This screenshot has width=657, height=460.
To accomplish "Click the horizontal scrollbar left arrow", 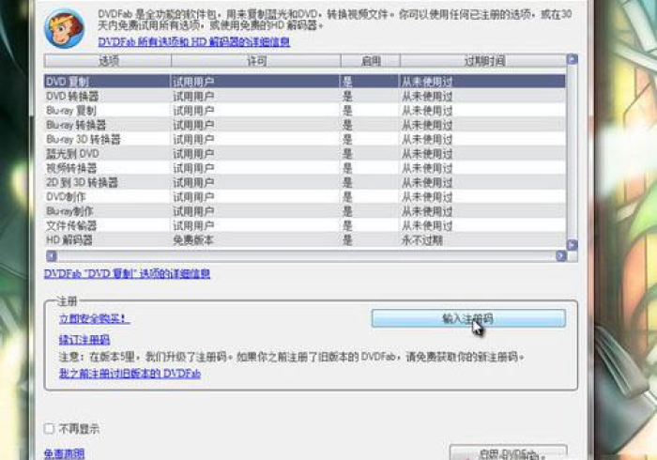I will point(51,255).
